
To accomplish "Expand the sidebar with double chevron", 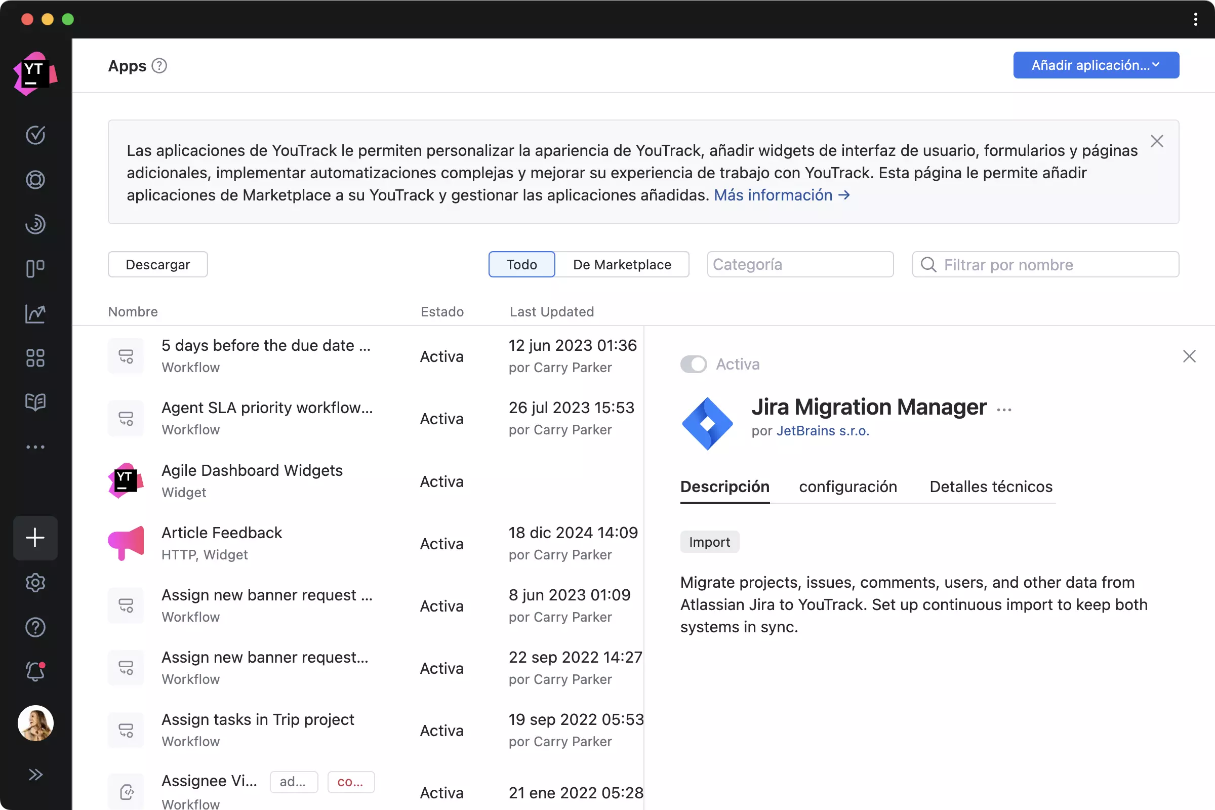I will click(35, 775).
